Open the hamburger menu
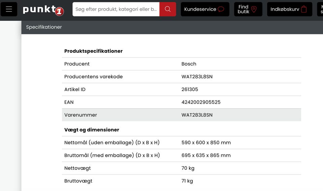323x191 pixels. pos(9,9)
